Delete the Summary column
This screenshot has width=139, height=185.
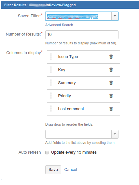click(111, 83)
